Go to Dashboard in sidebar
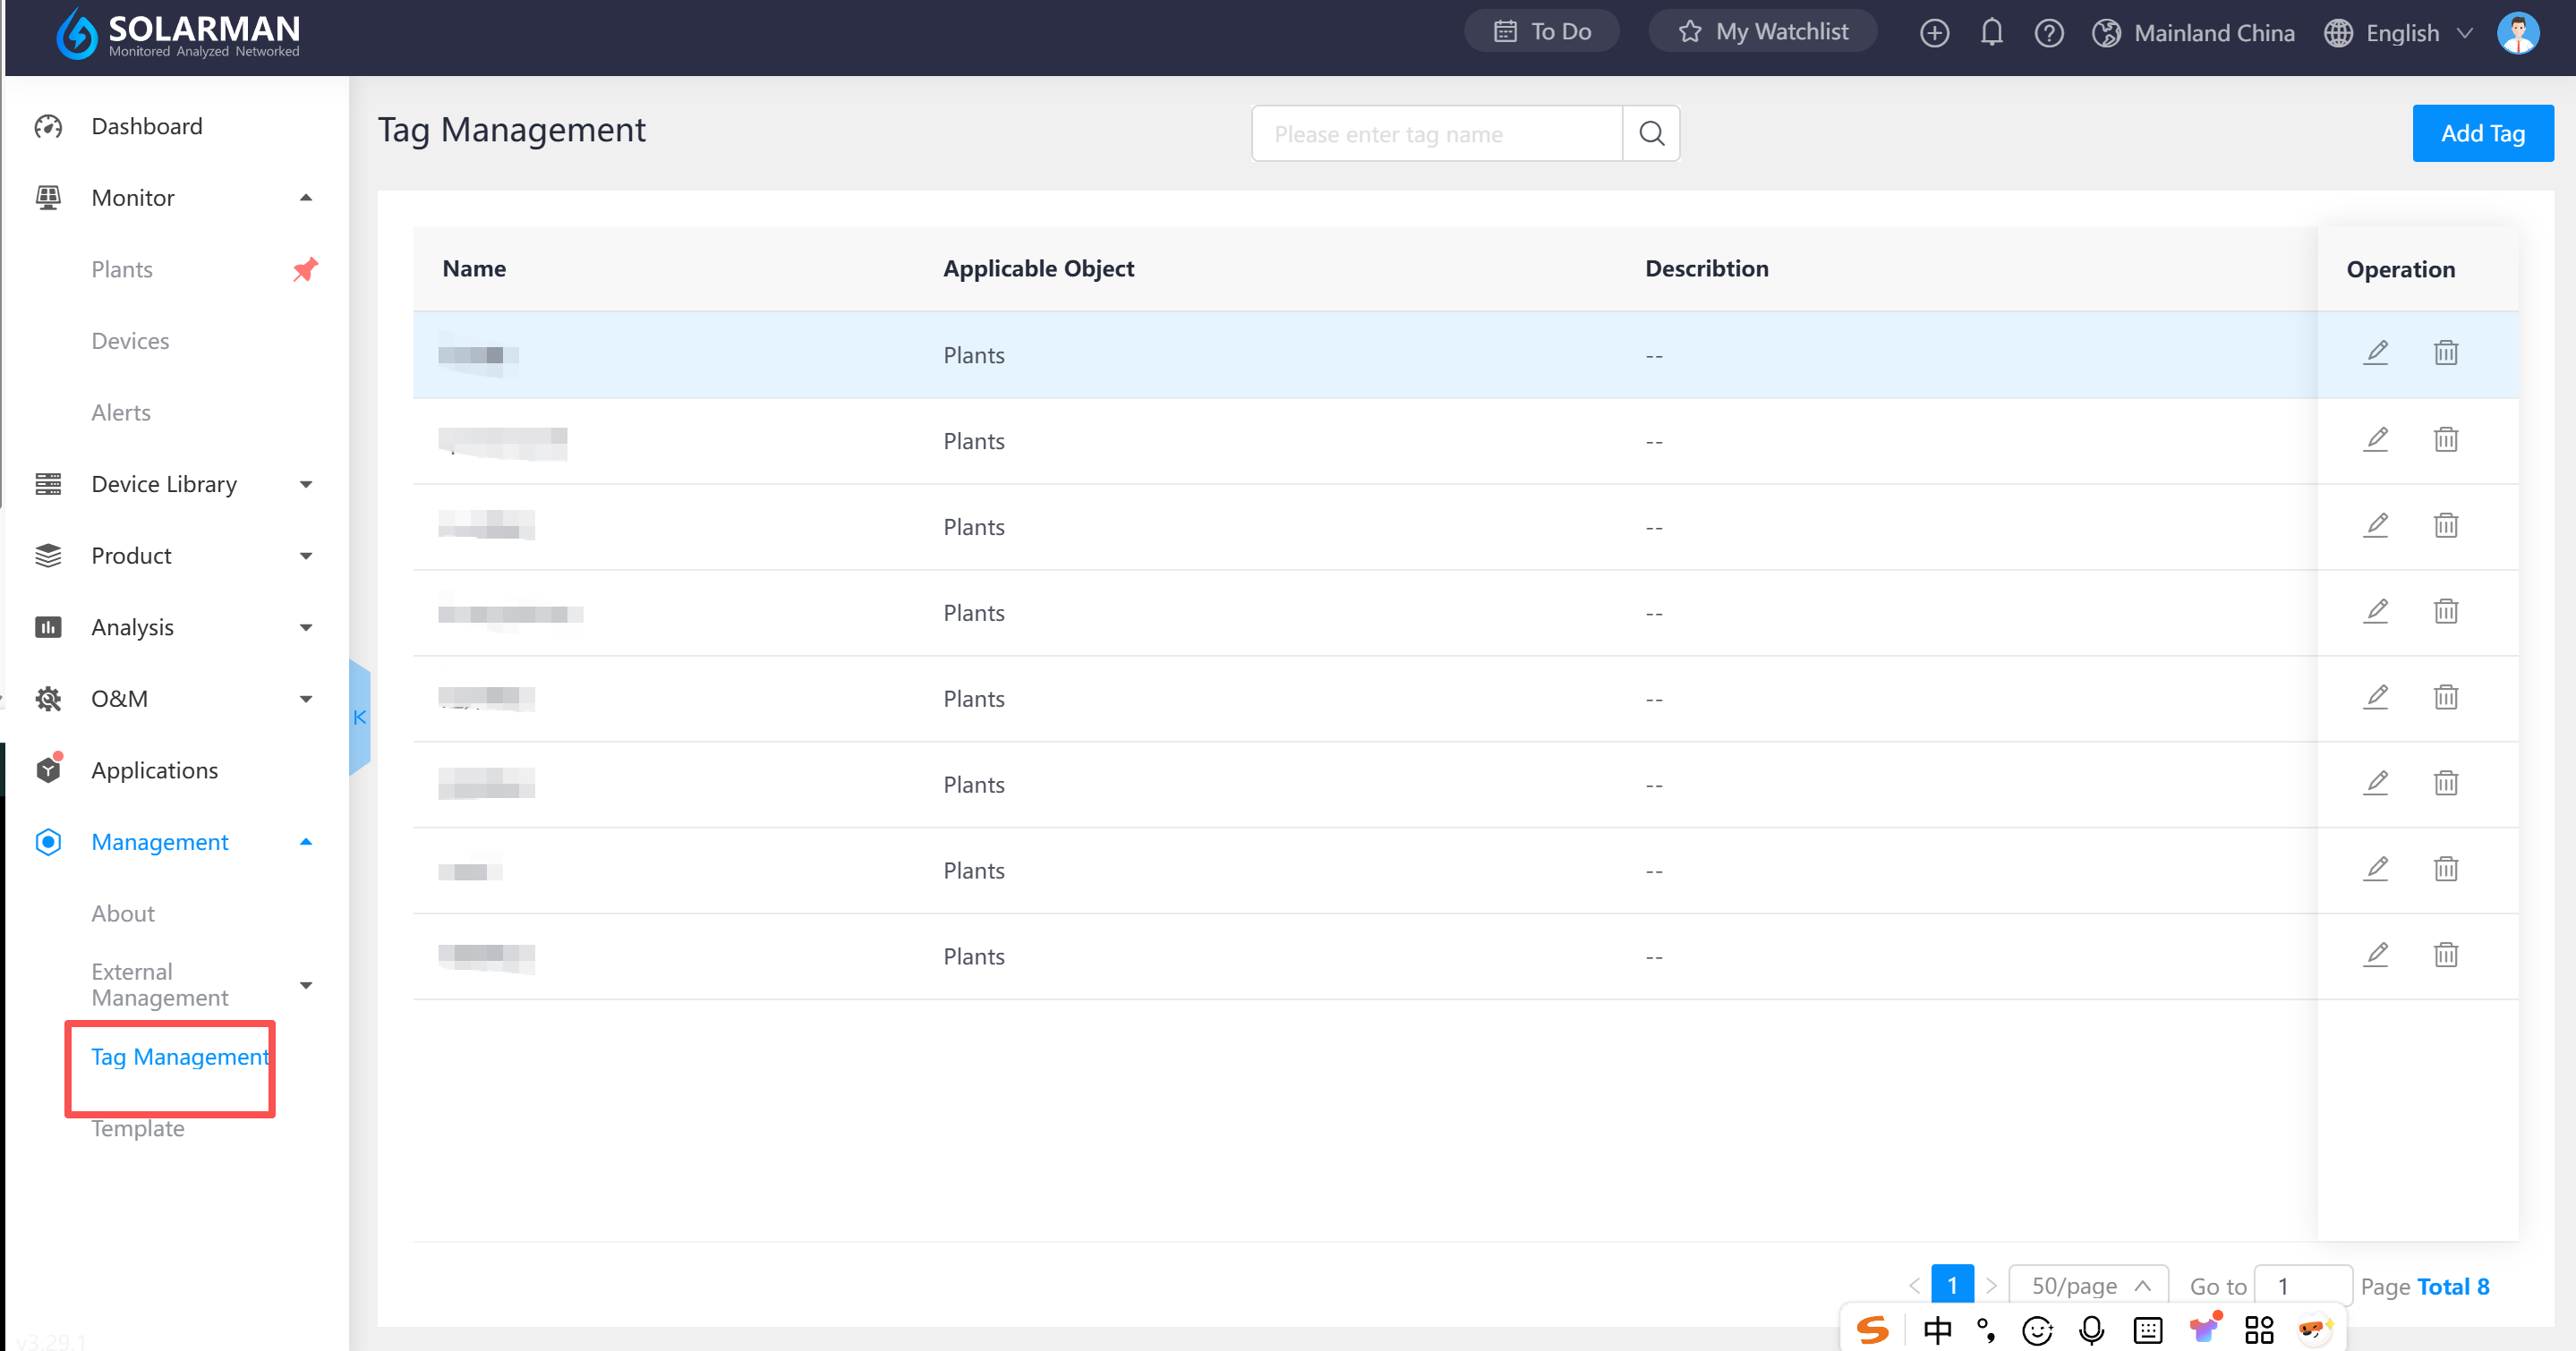 coord(146,126)
